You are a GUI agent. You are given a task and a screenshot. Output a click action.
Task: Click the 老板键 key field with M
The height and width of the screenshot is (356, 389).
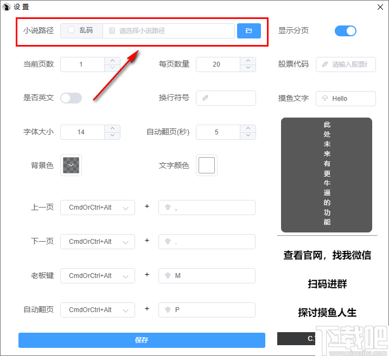[x=207, y=276]
